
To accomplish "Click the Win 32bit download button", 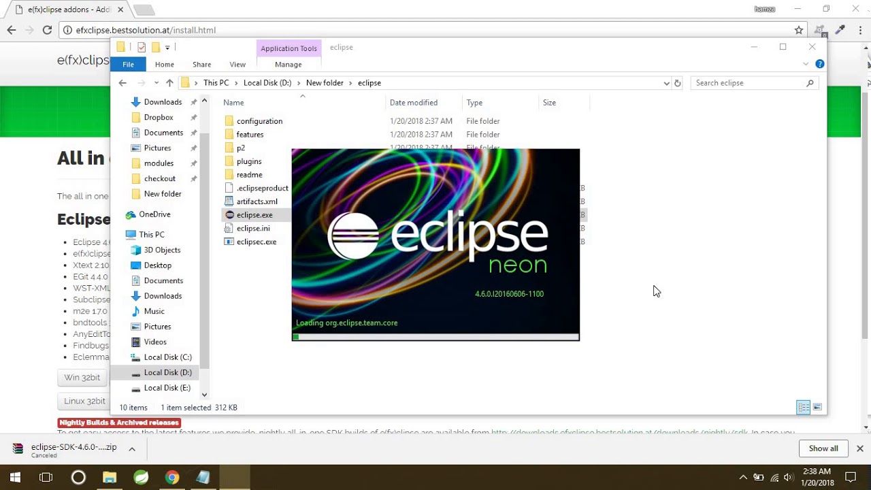I will (82, 378).
